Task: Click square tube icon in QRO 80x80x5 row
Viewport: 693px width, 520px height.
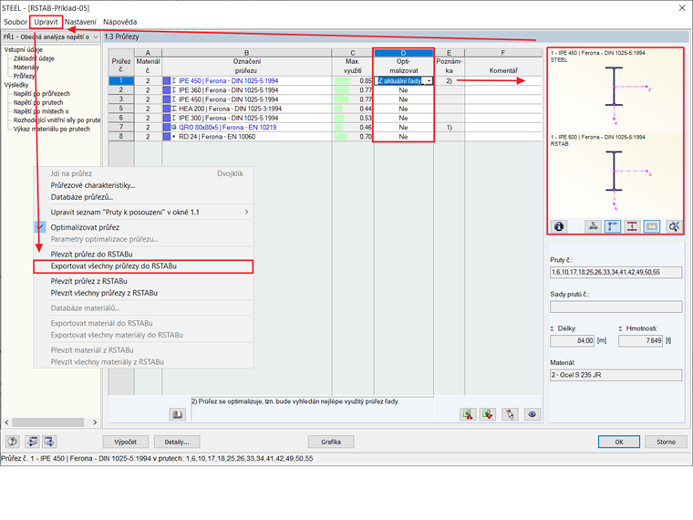Action: (x=174, y=128)
